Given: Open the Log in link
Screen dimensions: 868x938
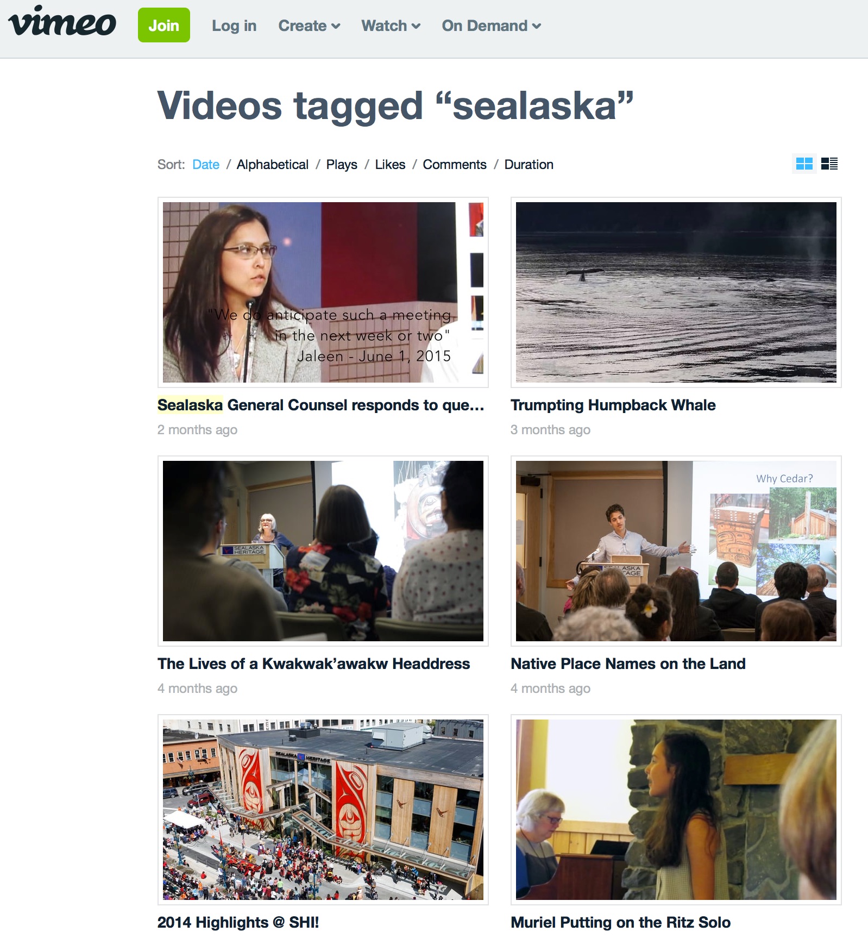Looking at the screenshot, I should [234, 26].
